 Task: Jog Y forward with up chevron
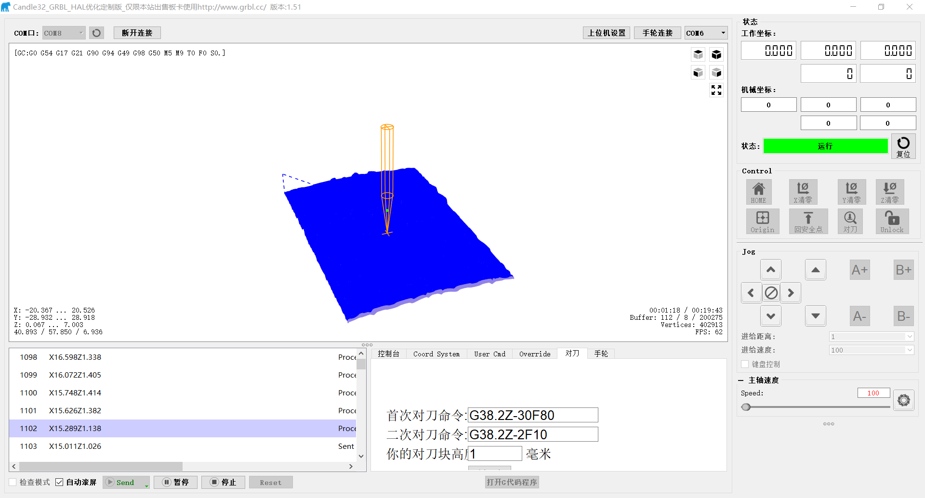771,270
